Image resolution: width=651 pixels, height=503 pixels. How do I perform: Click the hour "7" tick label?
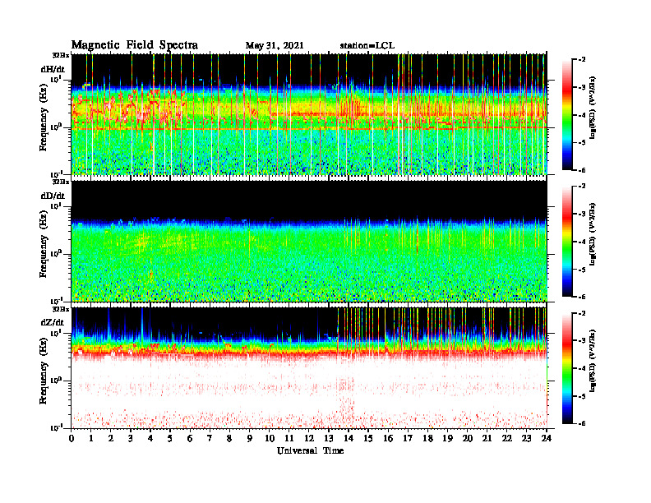[x=210, y=438]
